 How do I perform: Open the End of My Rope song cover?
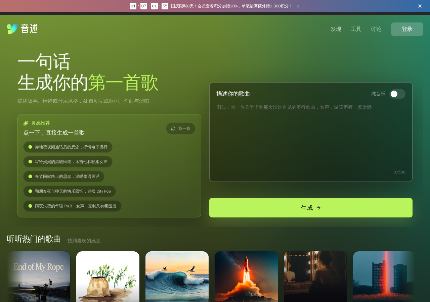[39, 277]
